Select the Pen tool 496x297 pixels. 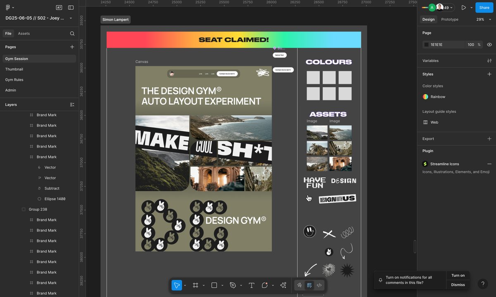coord(233,285)
